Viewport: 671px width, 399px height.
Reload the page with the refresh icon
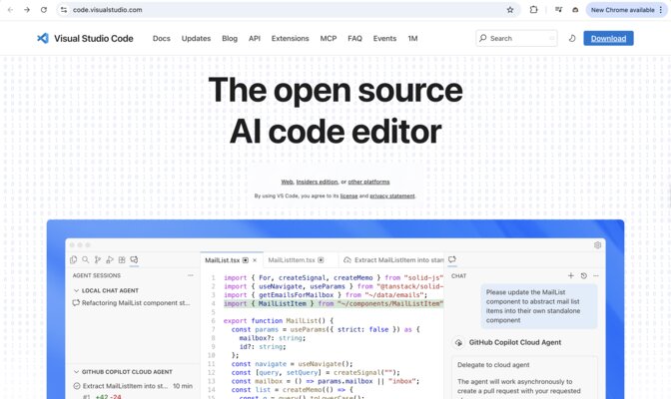click(x=44, y=9)
